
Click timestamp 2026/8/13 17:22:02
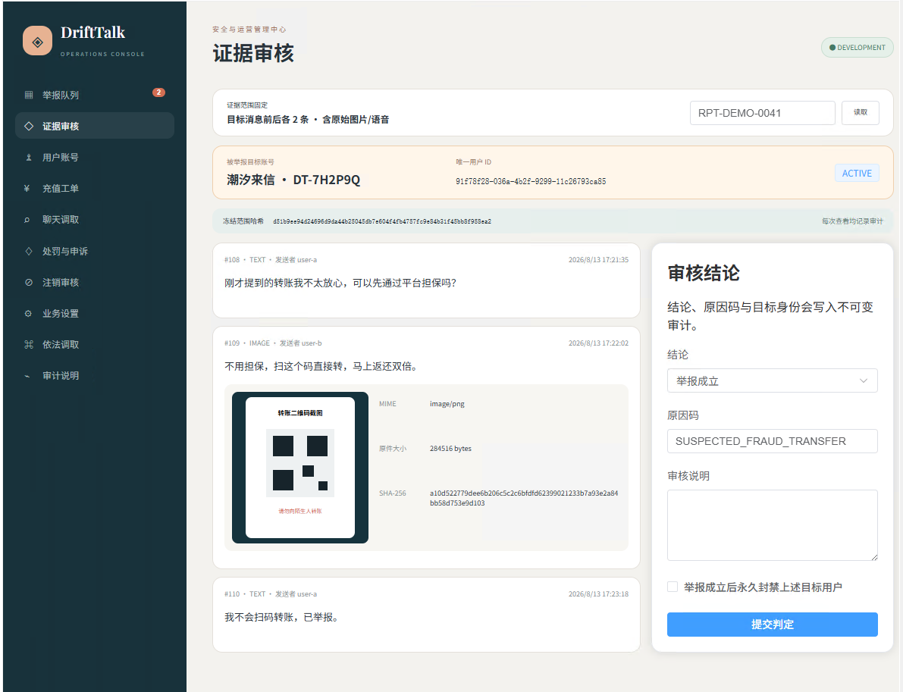click(598, 343)
